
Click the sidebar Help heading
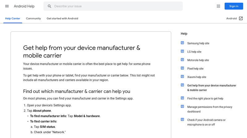click(184, 34)
